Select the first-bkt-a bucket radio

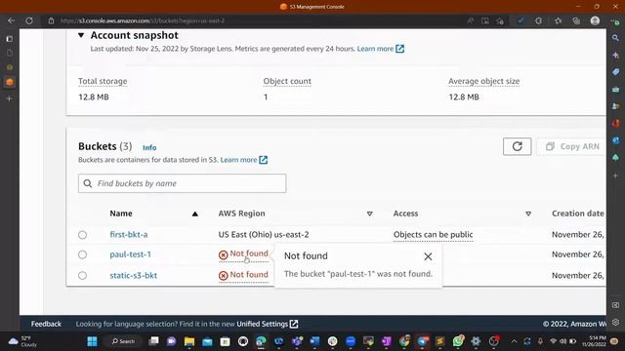pyautogui.click(x=82, y=235)
